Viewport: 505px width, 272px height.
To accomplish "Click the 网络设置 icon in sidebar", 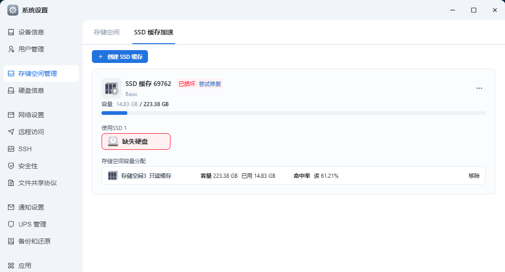I will tap(11, 115).
